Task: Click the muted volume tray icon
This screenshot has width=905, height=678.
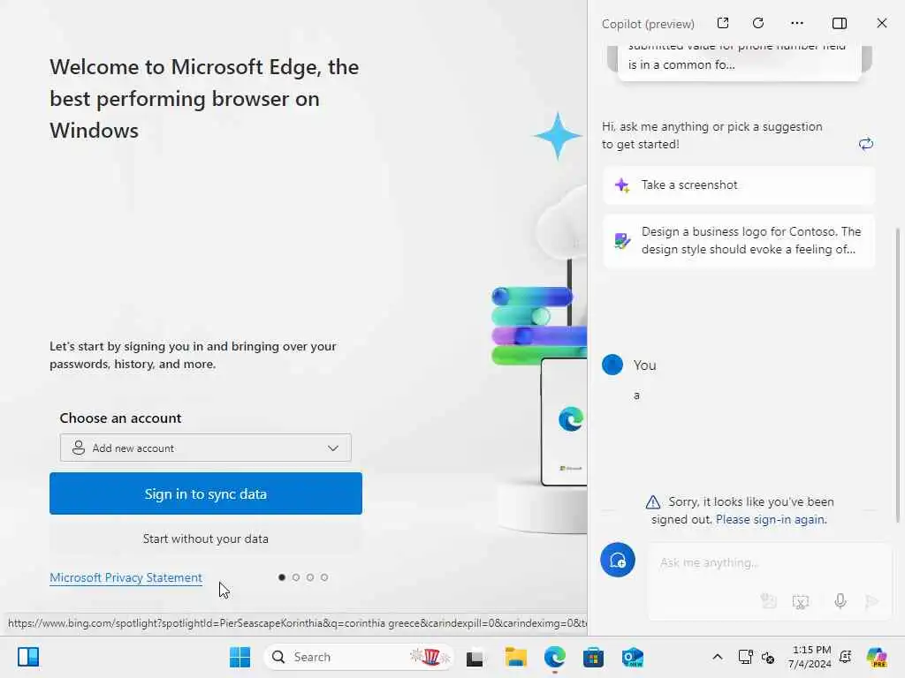Action: coord(768,657)
